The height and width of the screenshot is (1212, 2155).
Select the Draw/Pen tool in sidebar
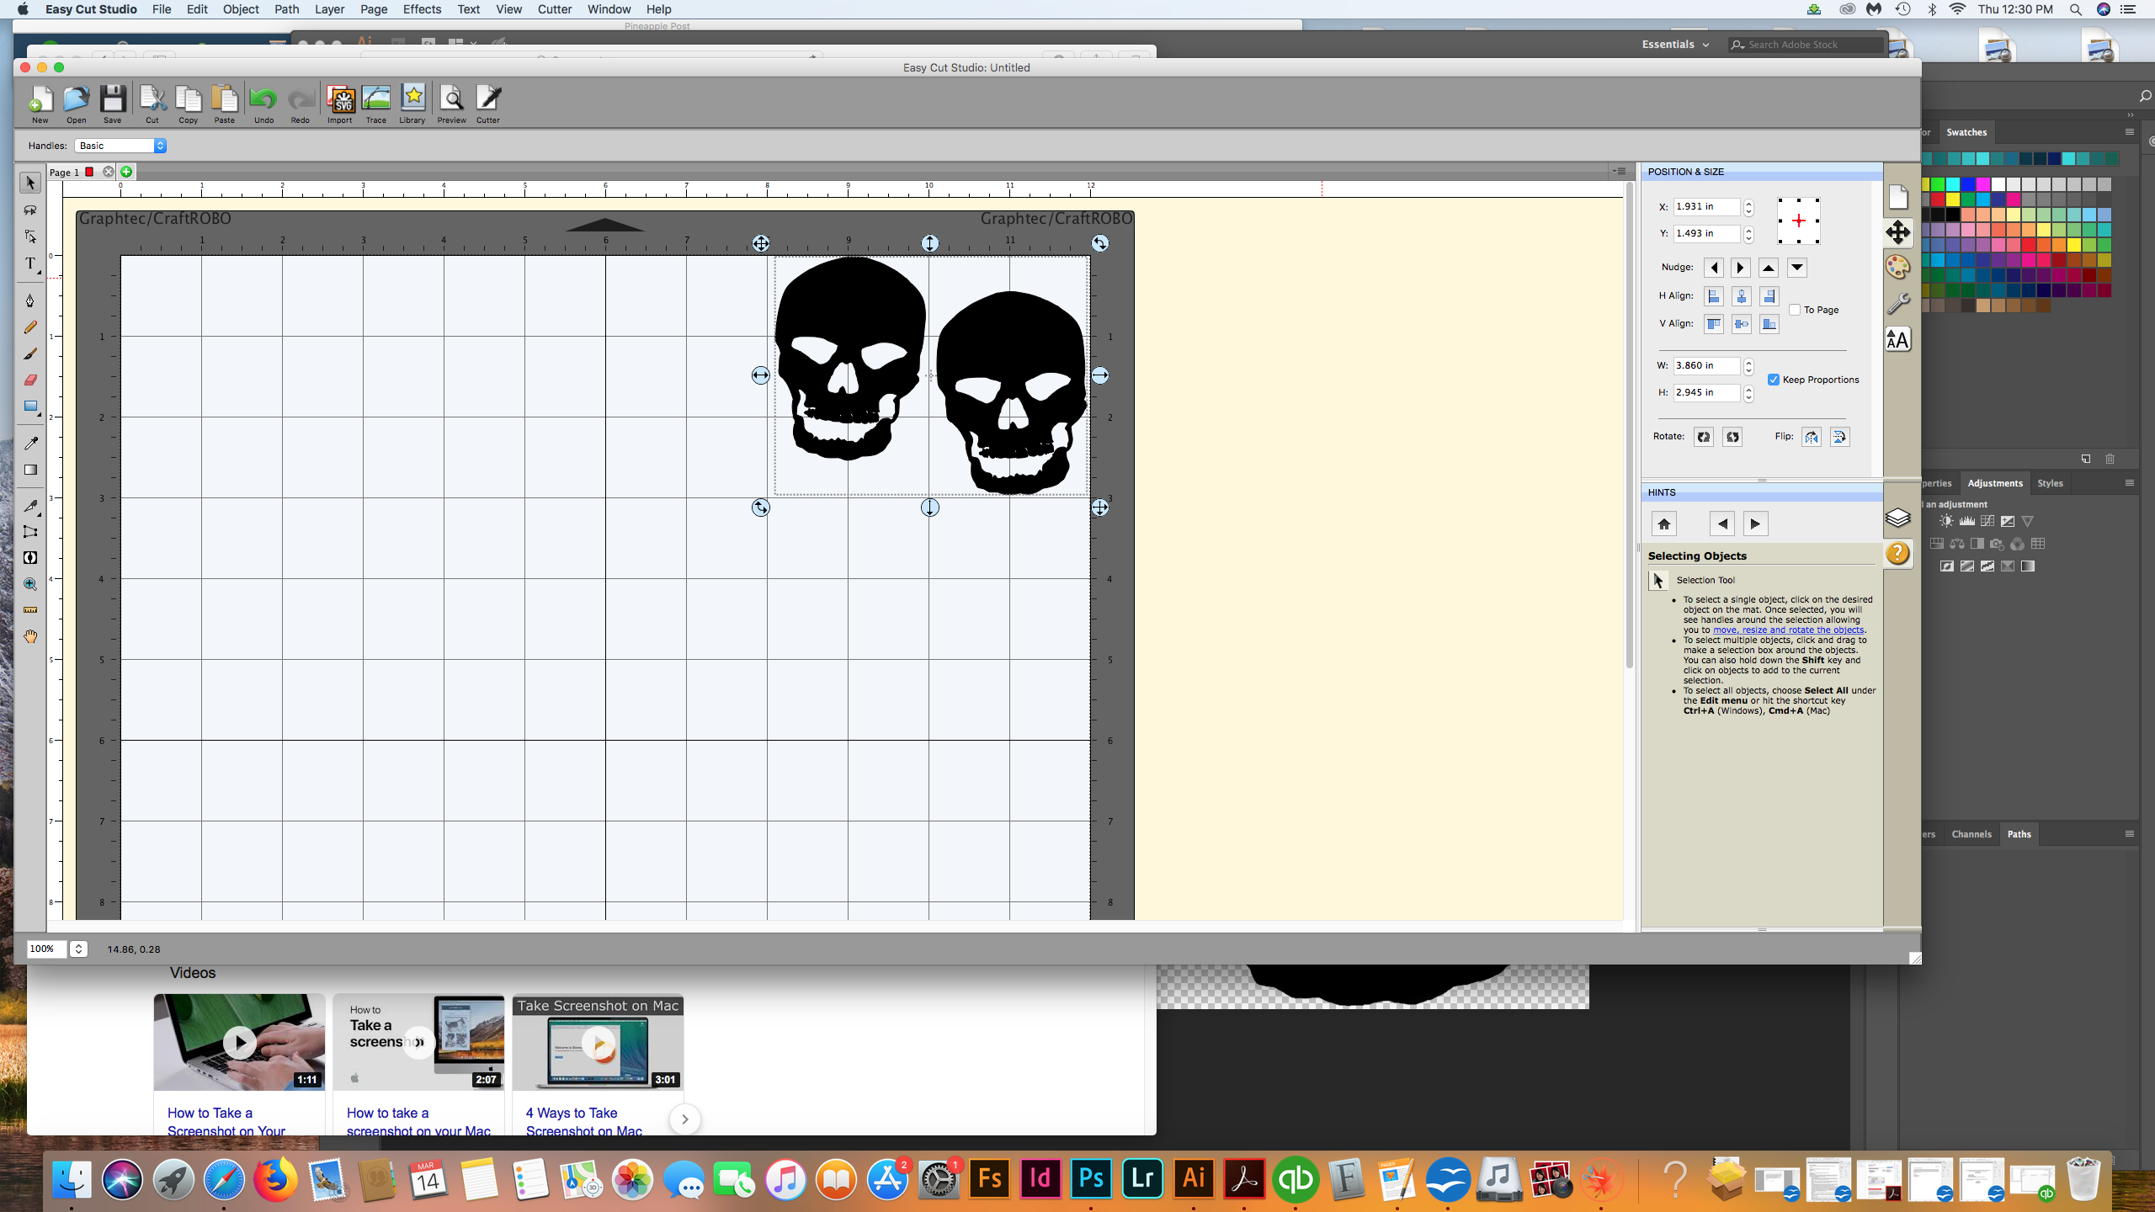[x=29, y=302]
